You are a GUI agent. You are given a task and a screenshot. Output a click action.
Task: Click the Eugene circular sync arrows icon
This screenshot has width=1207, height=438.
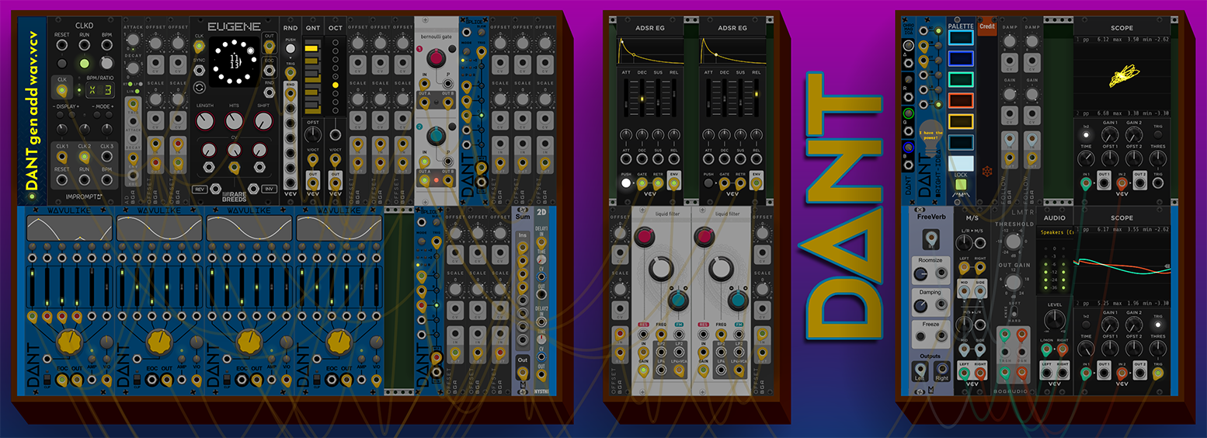200,86
